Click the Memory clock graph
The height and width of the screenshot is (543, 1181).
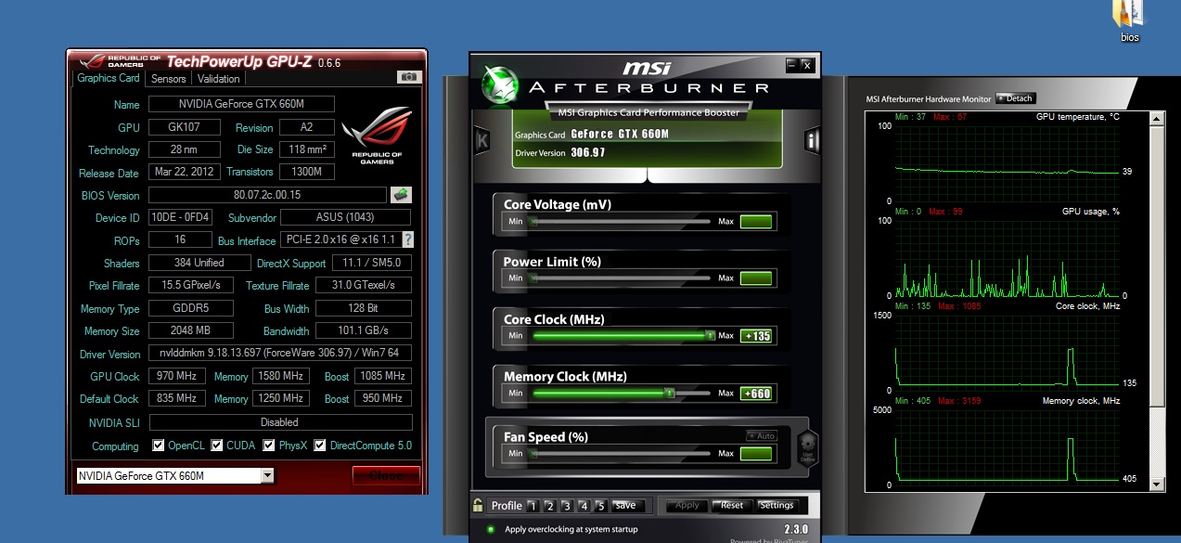click(1008, 446)
